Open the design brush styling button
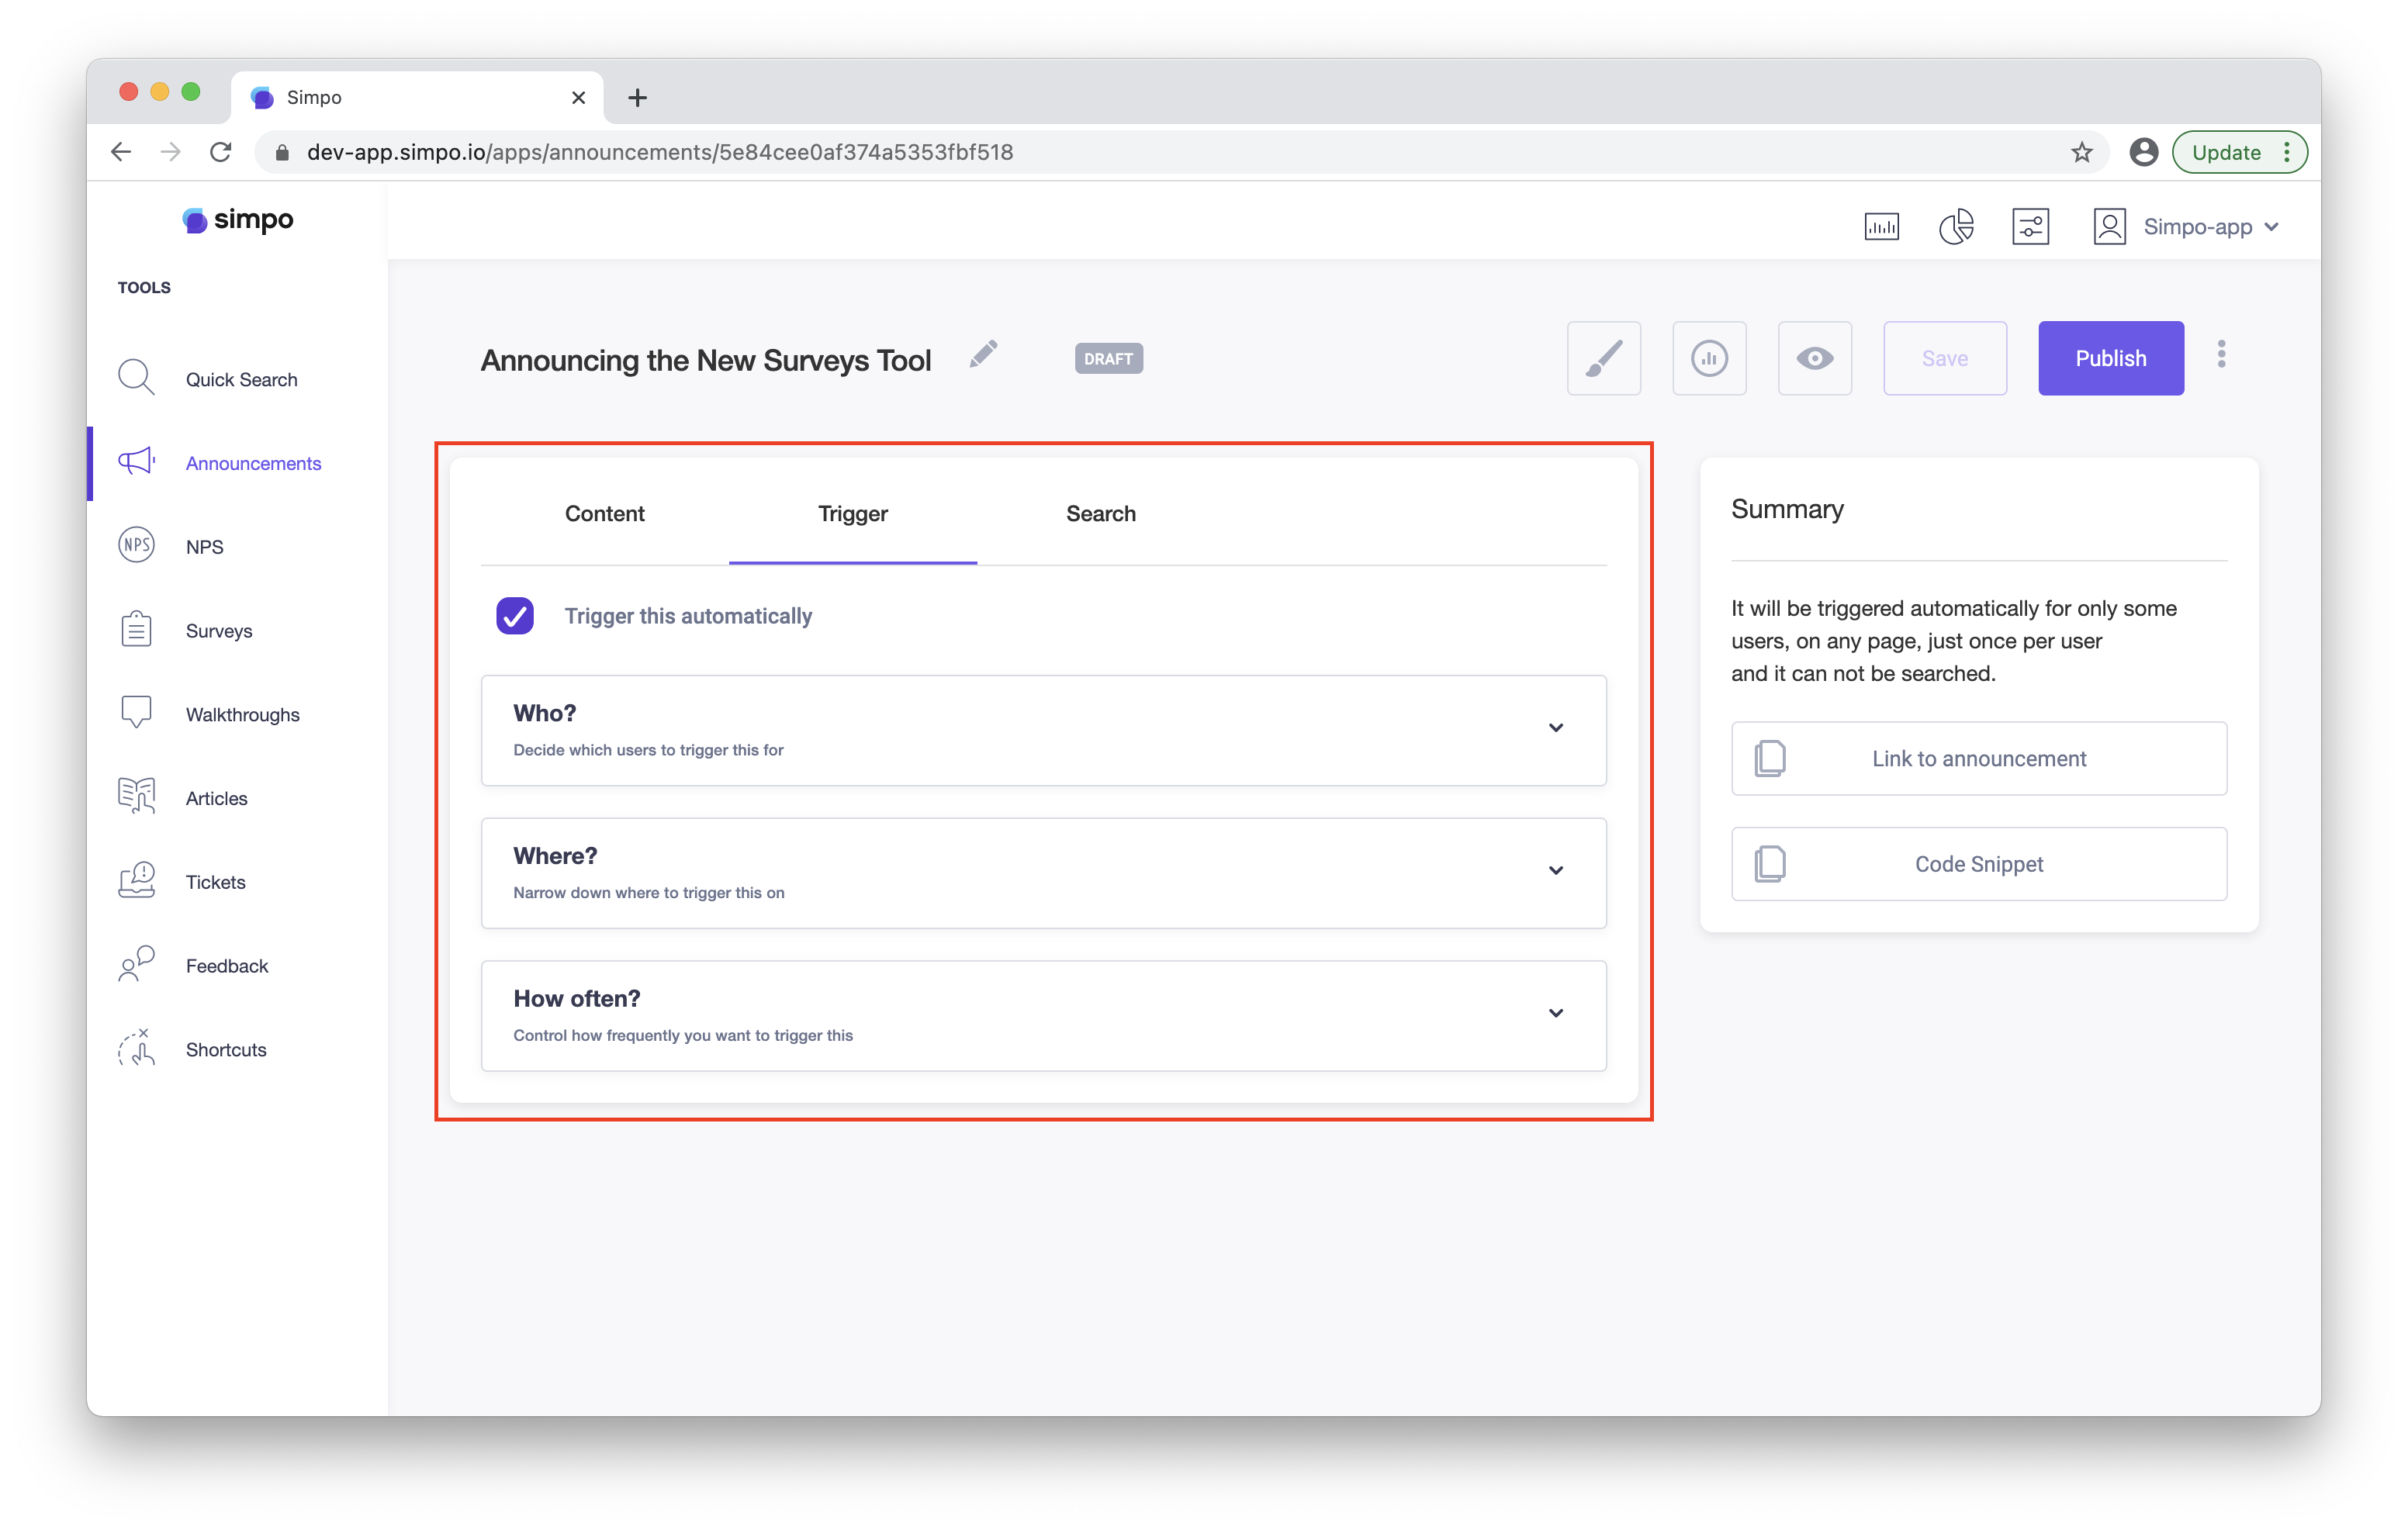The height and width of the screenshot is (1531, 2408). [1603, 358]
